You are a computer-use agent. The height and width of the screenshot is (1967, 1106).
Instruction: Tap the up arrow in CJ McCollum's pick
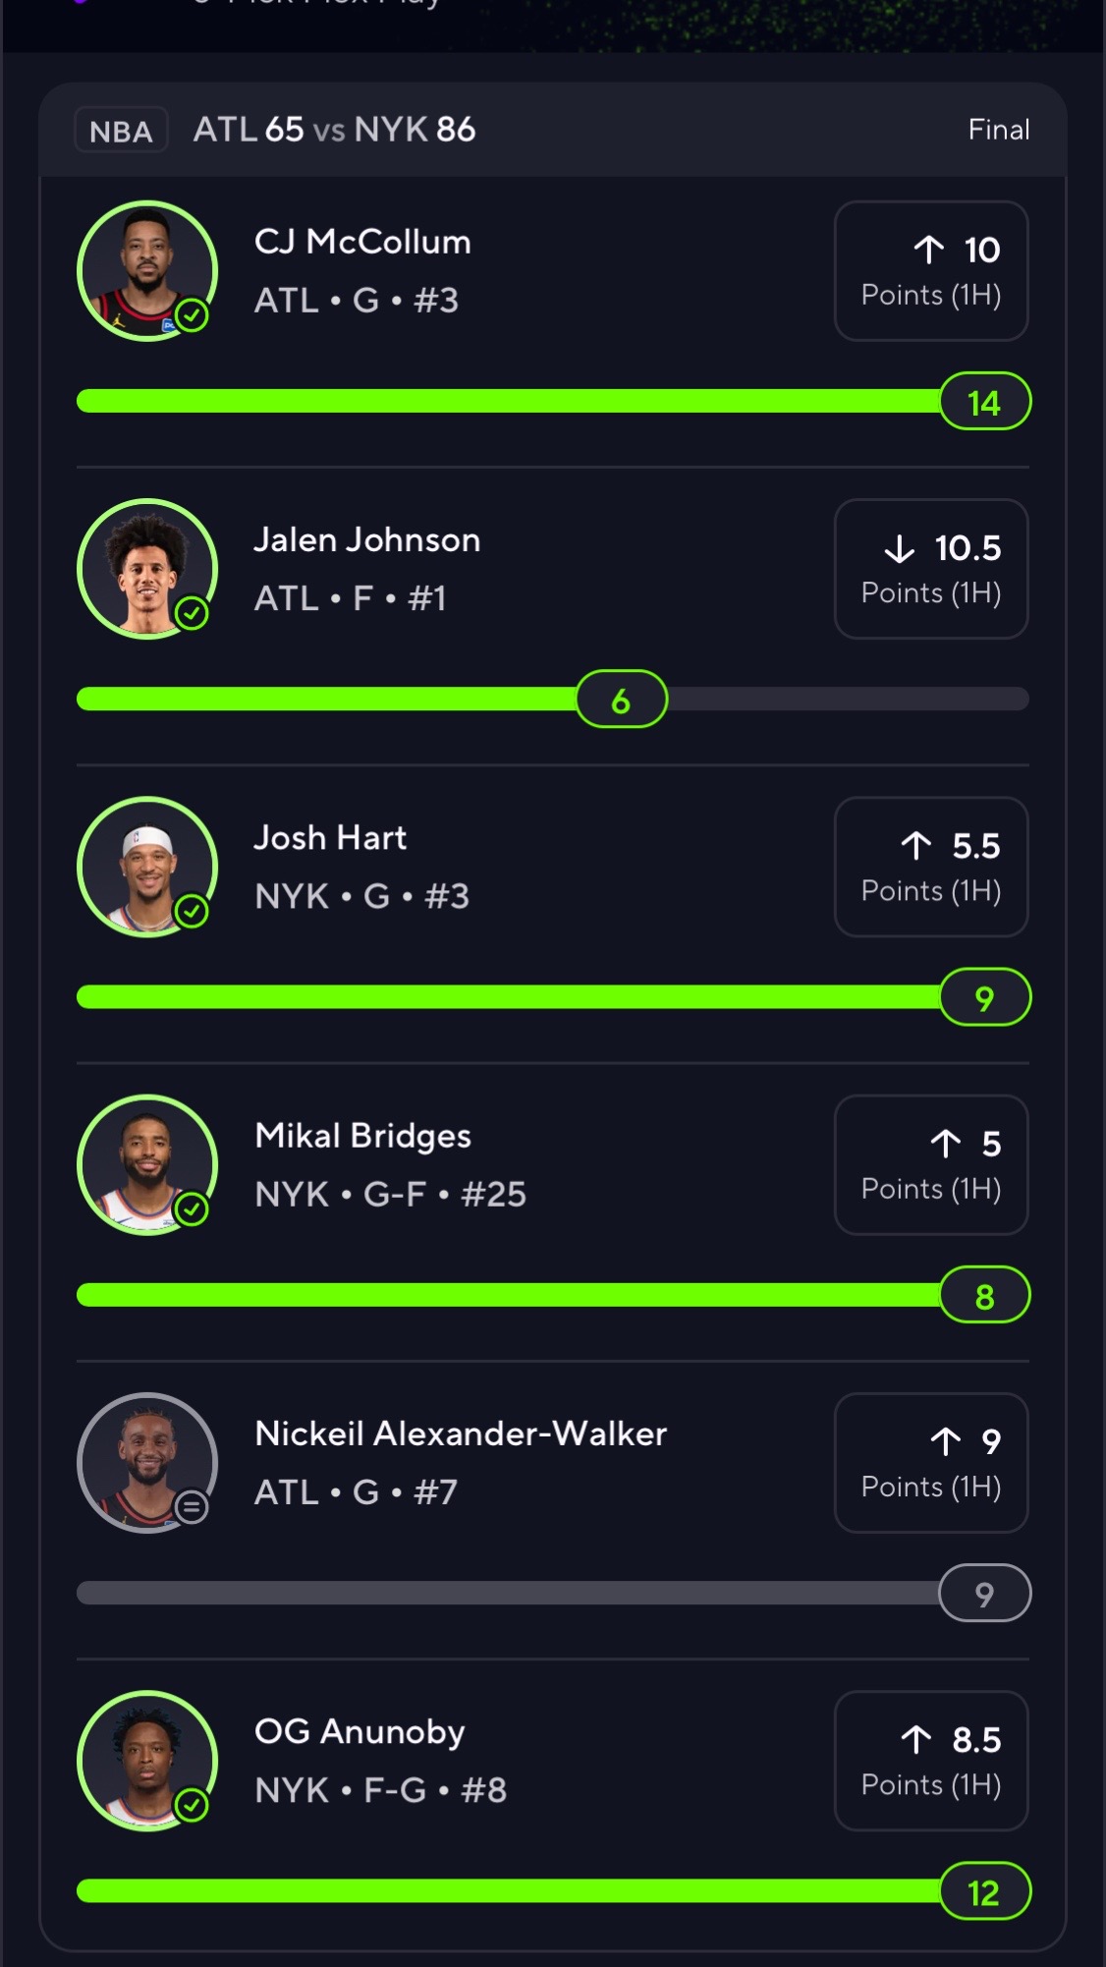pos(928,250)
